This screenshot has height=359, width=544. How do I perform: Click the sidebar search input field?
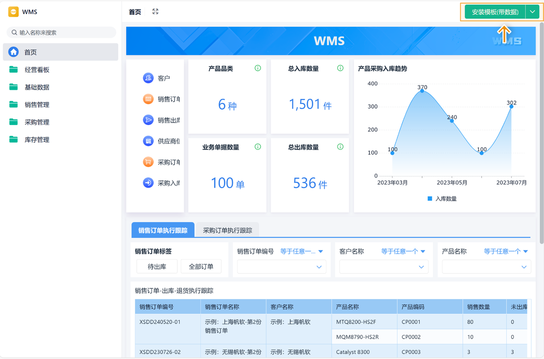tap(61, 32)
